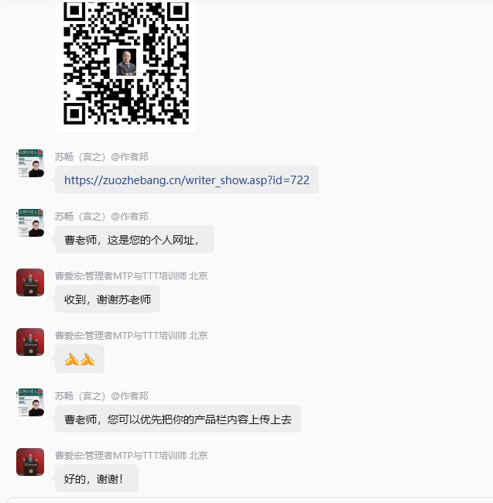Click 苏畅's avatar beside the 产品栏内容 message
The width and height of the screenshot is (493, 503).
coord(30,402)
